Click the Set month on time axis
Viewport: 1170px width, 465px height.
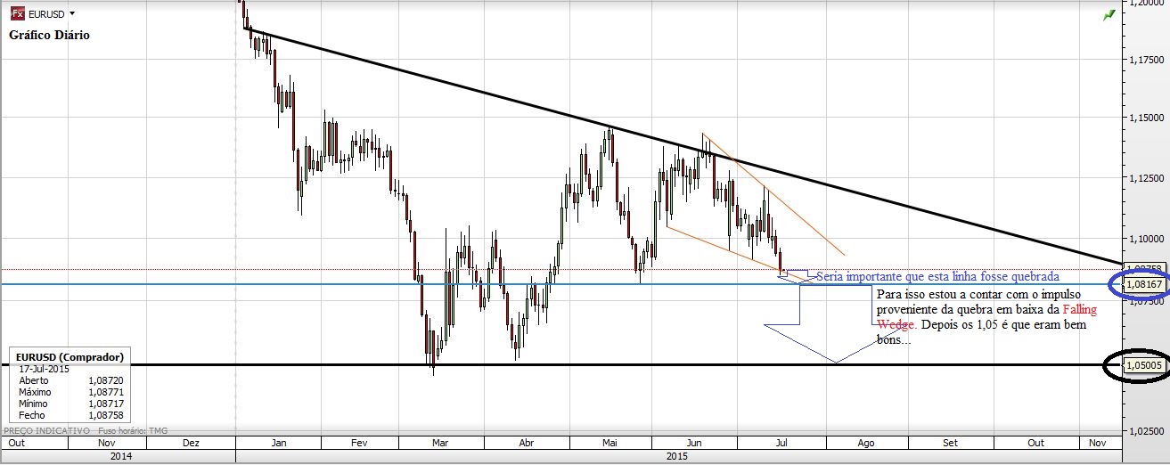pyautogui.click(x=951, y=442)
